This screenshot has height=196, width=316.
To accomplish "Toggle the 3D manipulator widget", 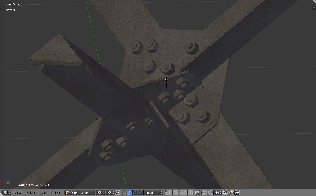I will 124,192.
